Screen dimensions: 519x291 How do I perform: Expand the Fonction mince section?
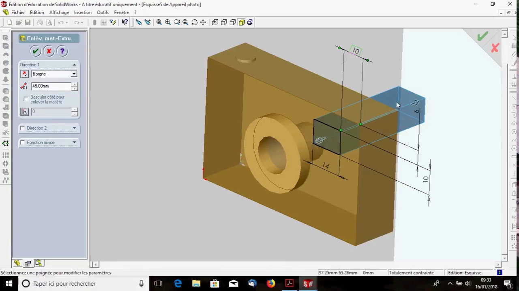74,142
